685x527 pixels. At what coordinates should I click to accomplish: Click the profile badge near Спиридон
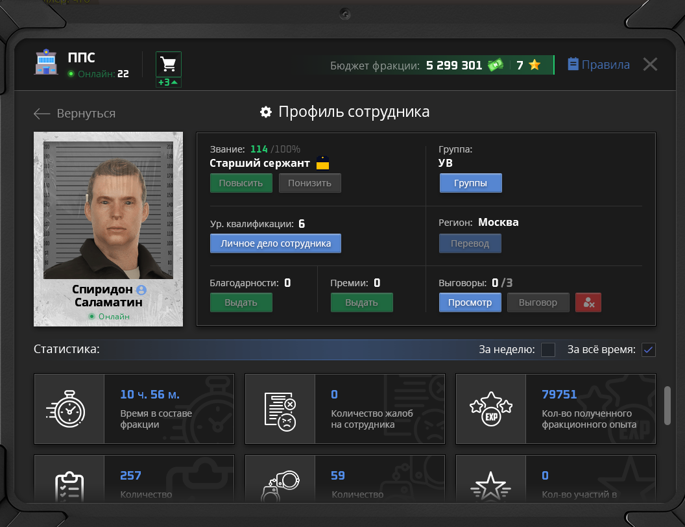point(141,289)
